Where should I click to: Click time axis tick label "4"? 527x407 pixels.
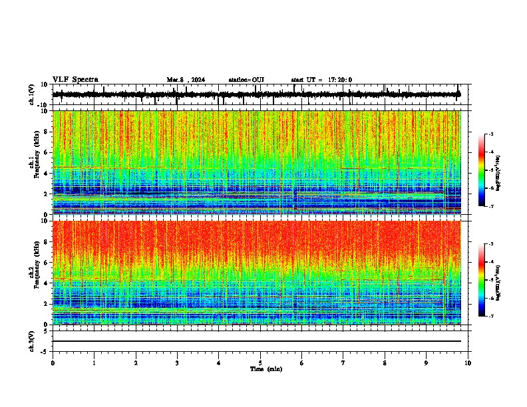click(219, 363)
